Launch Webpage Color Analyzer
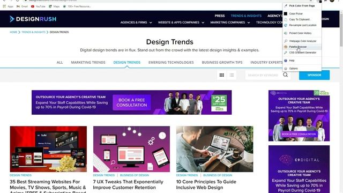The height and width of the screenshot is (193, 343). tap(303, 41)
